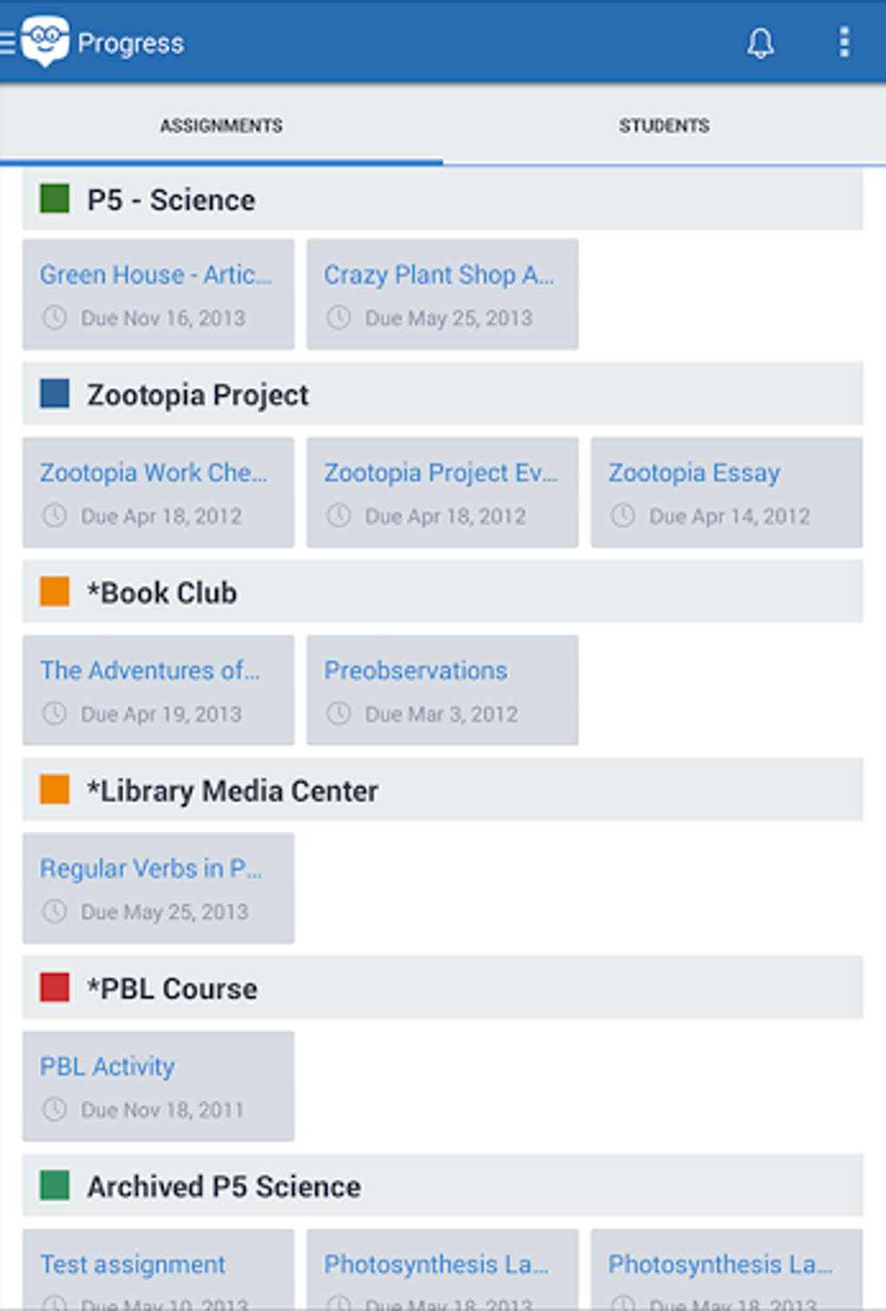Open the hamburger navigation menu
The height and width of the screenshot is (1311, 886).
8,43
